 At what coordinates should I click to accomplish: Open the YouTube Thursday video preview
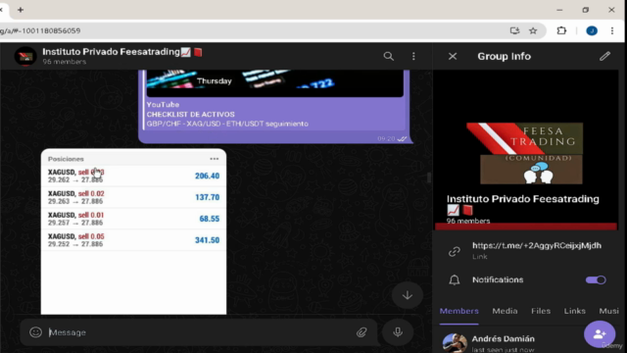(x=275, y=83)
